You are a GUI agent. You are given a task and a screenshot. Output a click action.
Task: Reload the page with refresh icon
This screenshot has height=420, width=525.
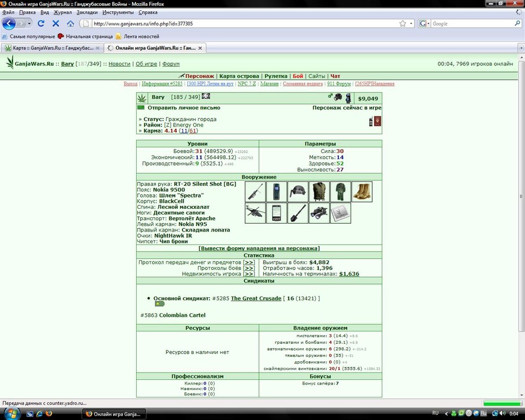41,24
